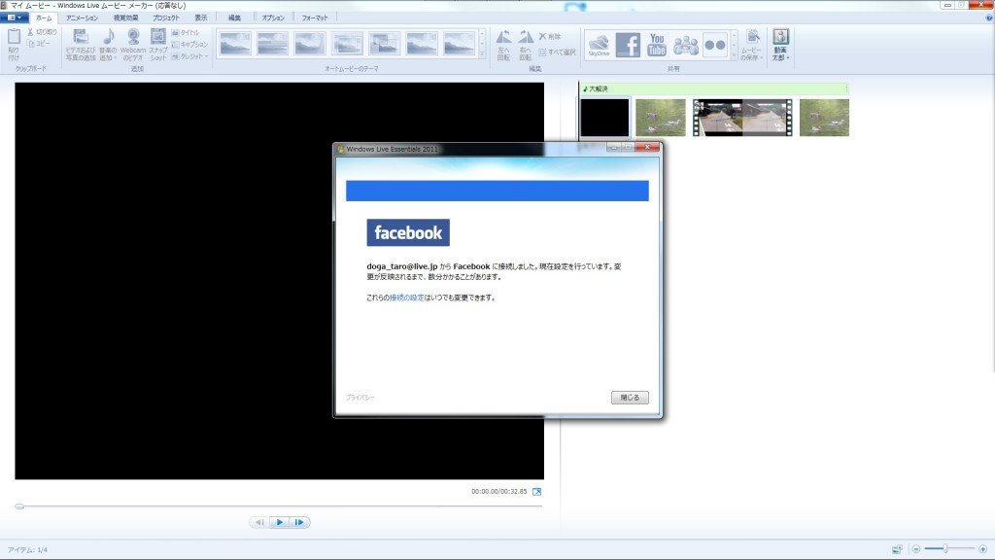Select the first AutoMovie theme thumbnail
Image resolution: width=995 pixels, height=560 pixels.
pos(235,44)
